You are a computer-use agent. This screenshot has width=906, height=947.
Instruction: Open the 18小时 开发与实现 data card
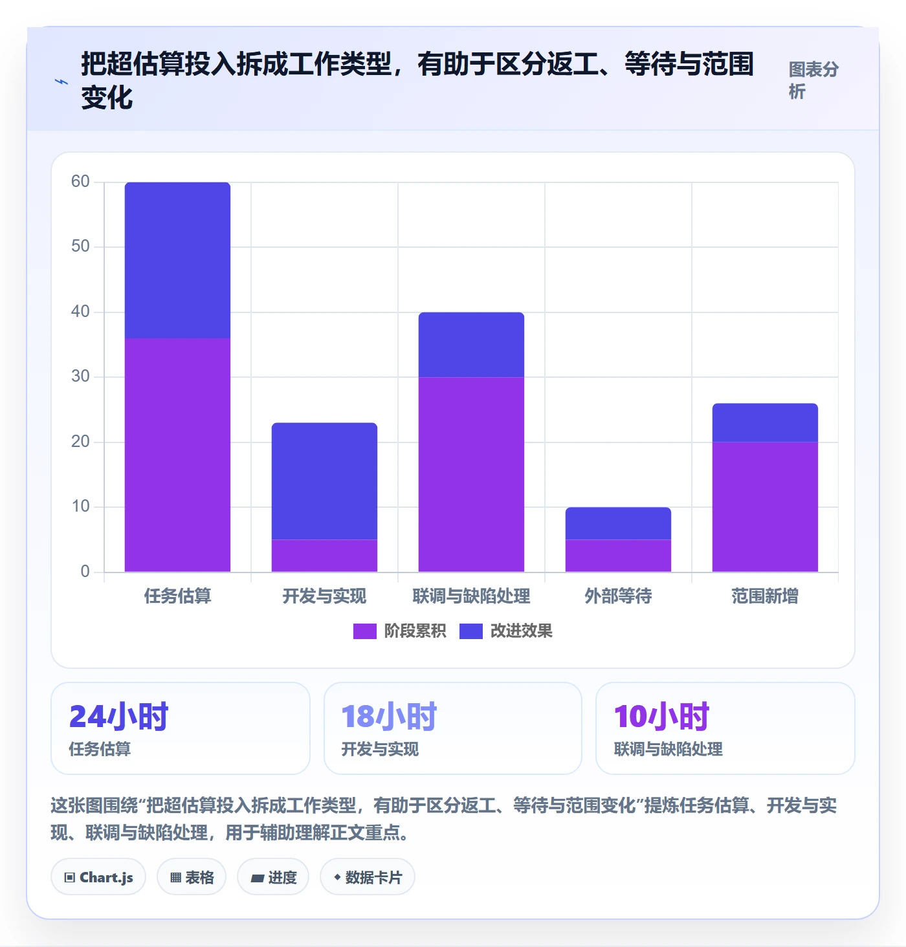coord(453,728)
